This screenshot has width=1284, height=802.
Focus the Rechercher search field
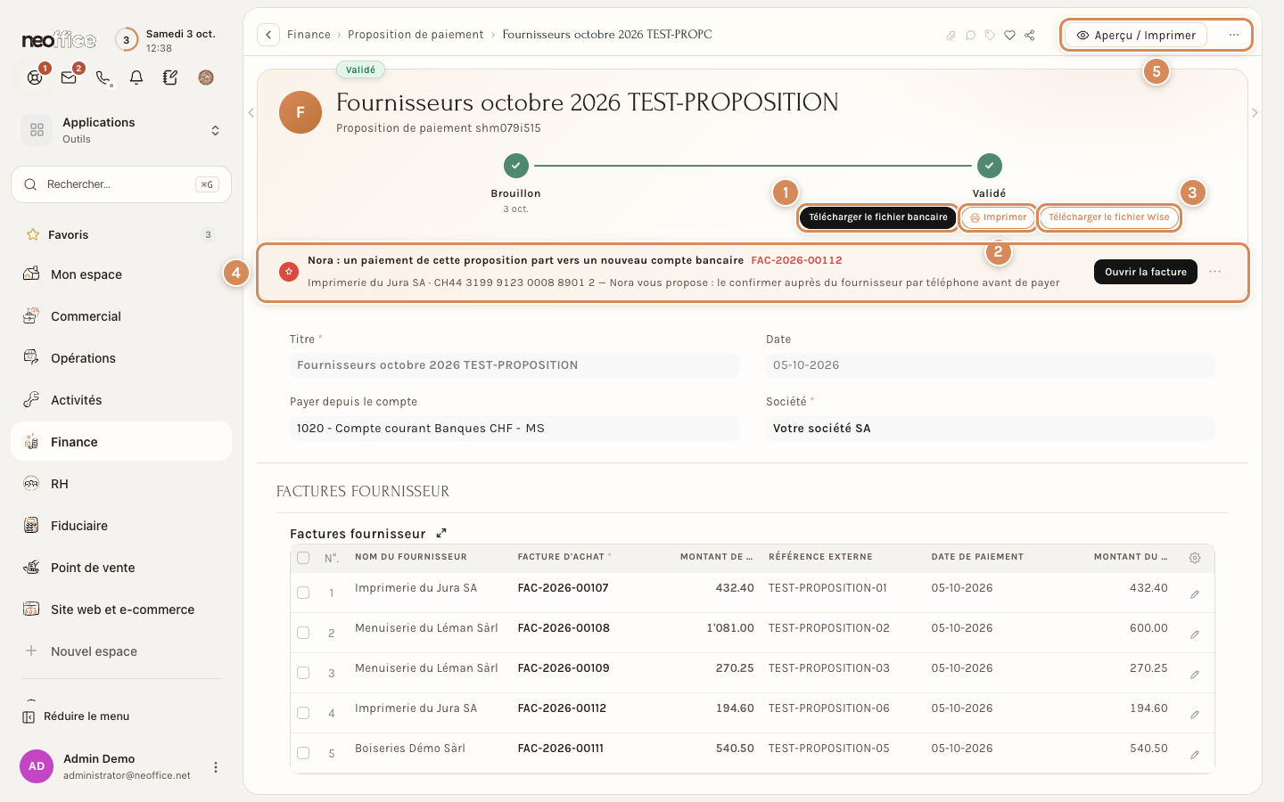tap(121, 184)
